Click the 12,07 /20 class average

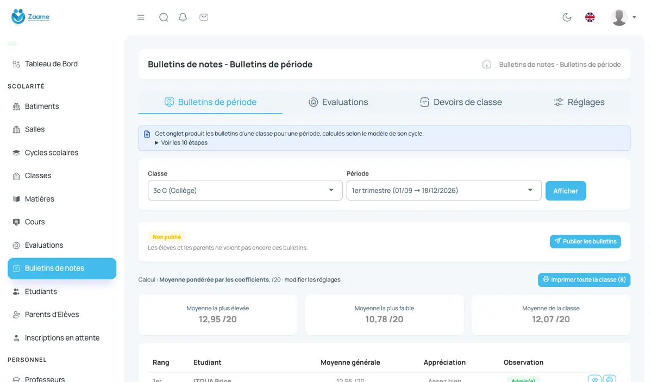coord(551,320)
